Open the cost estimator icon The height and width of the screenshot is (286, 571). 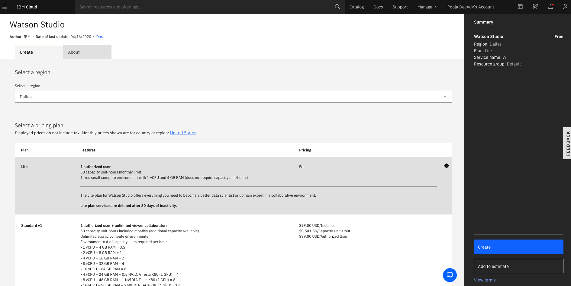(520, 7)
